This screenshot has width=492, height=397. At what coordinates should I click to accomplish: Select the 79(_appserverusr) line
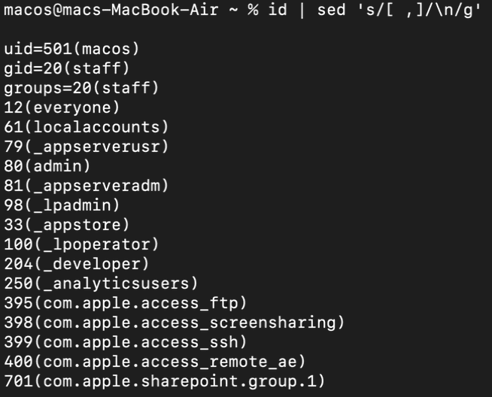(87, 147)
